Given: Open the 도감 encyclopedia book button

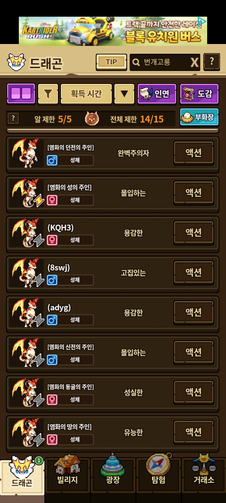Looking at the screenshot, I should click(x=199, y=94).
